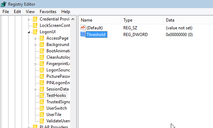Click the Background folder icon

point(42,45)
